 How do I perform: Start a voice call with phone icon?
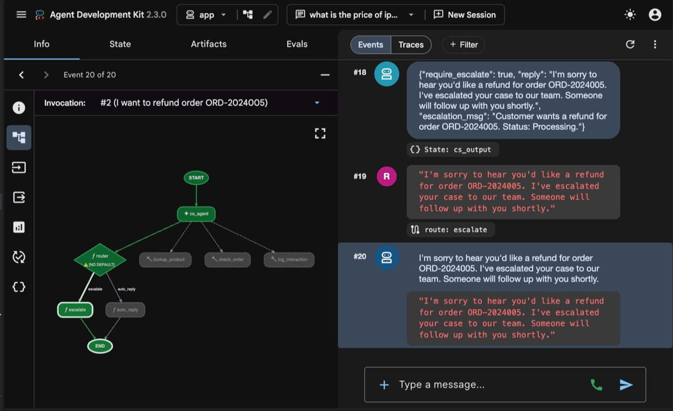tap(596, 384)
